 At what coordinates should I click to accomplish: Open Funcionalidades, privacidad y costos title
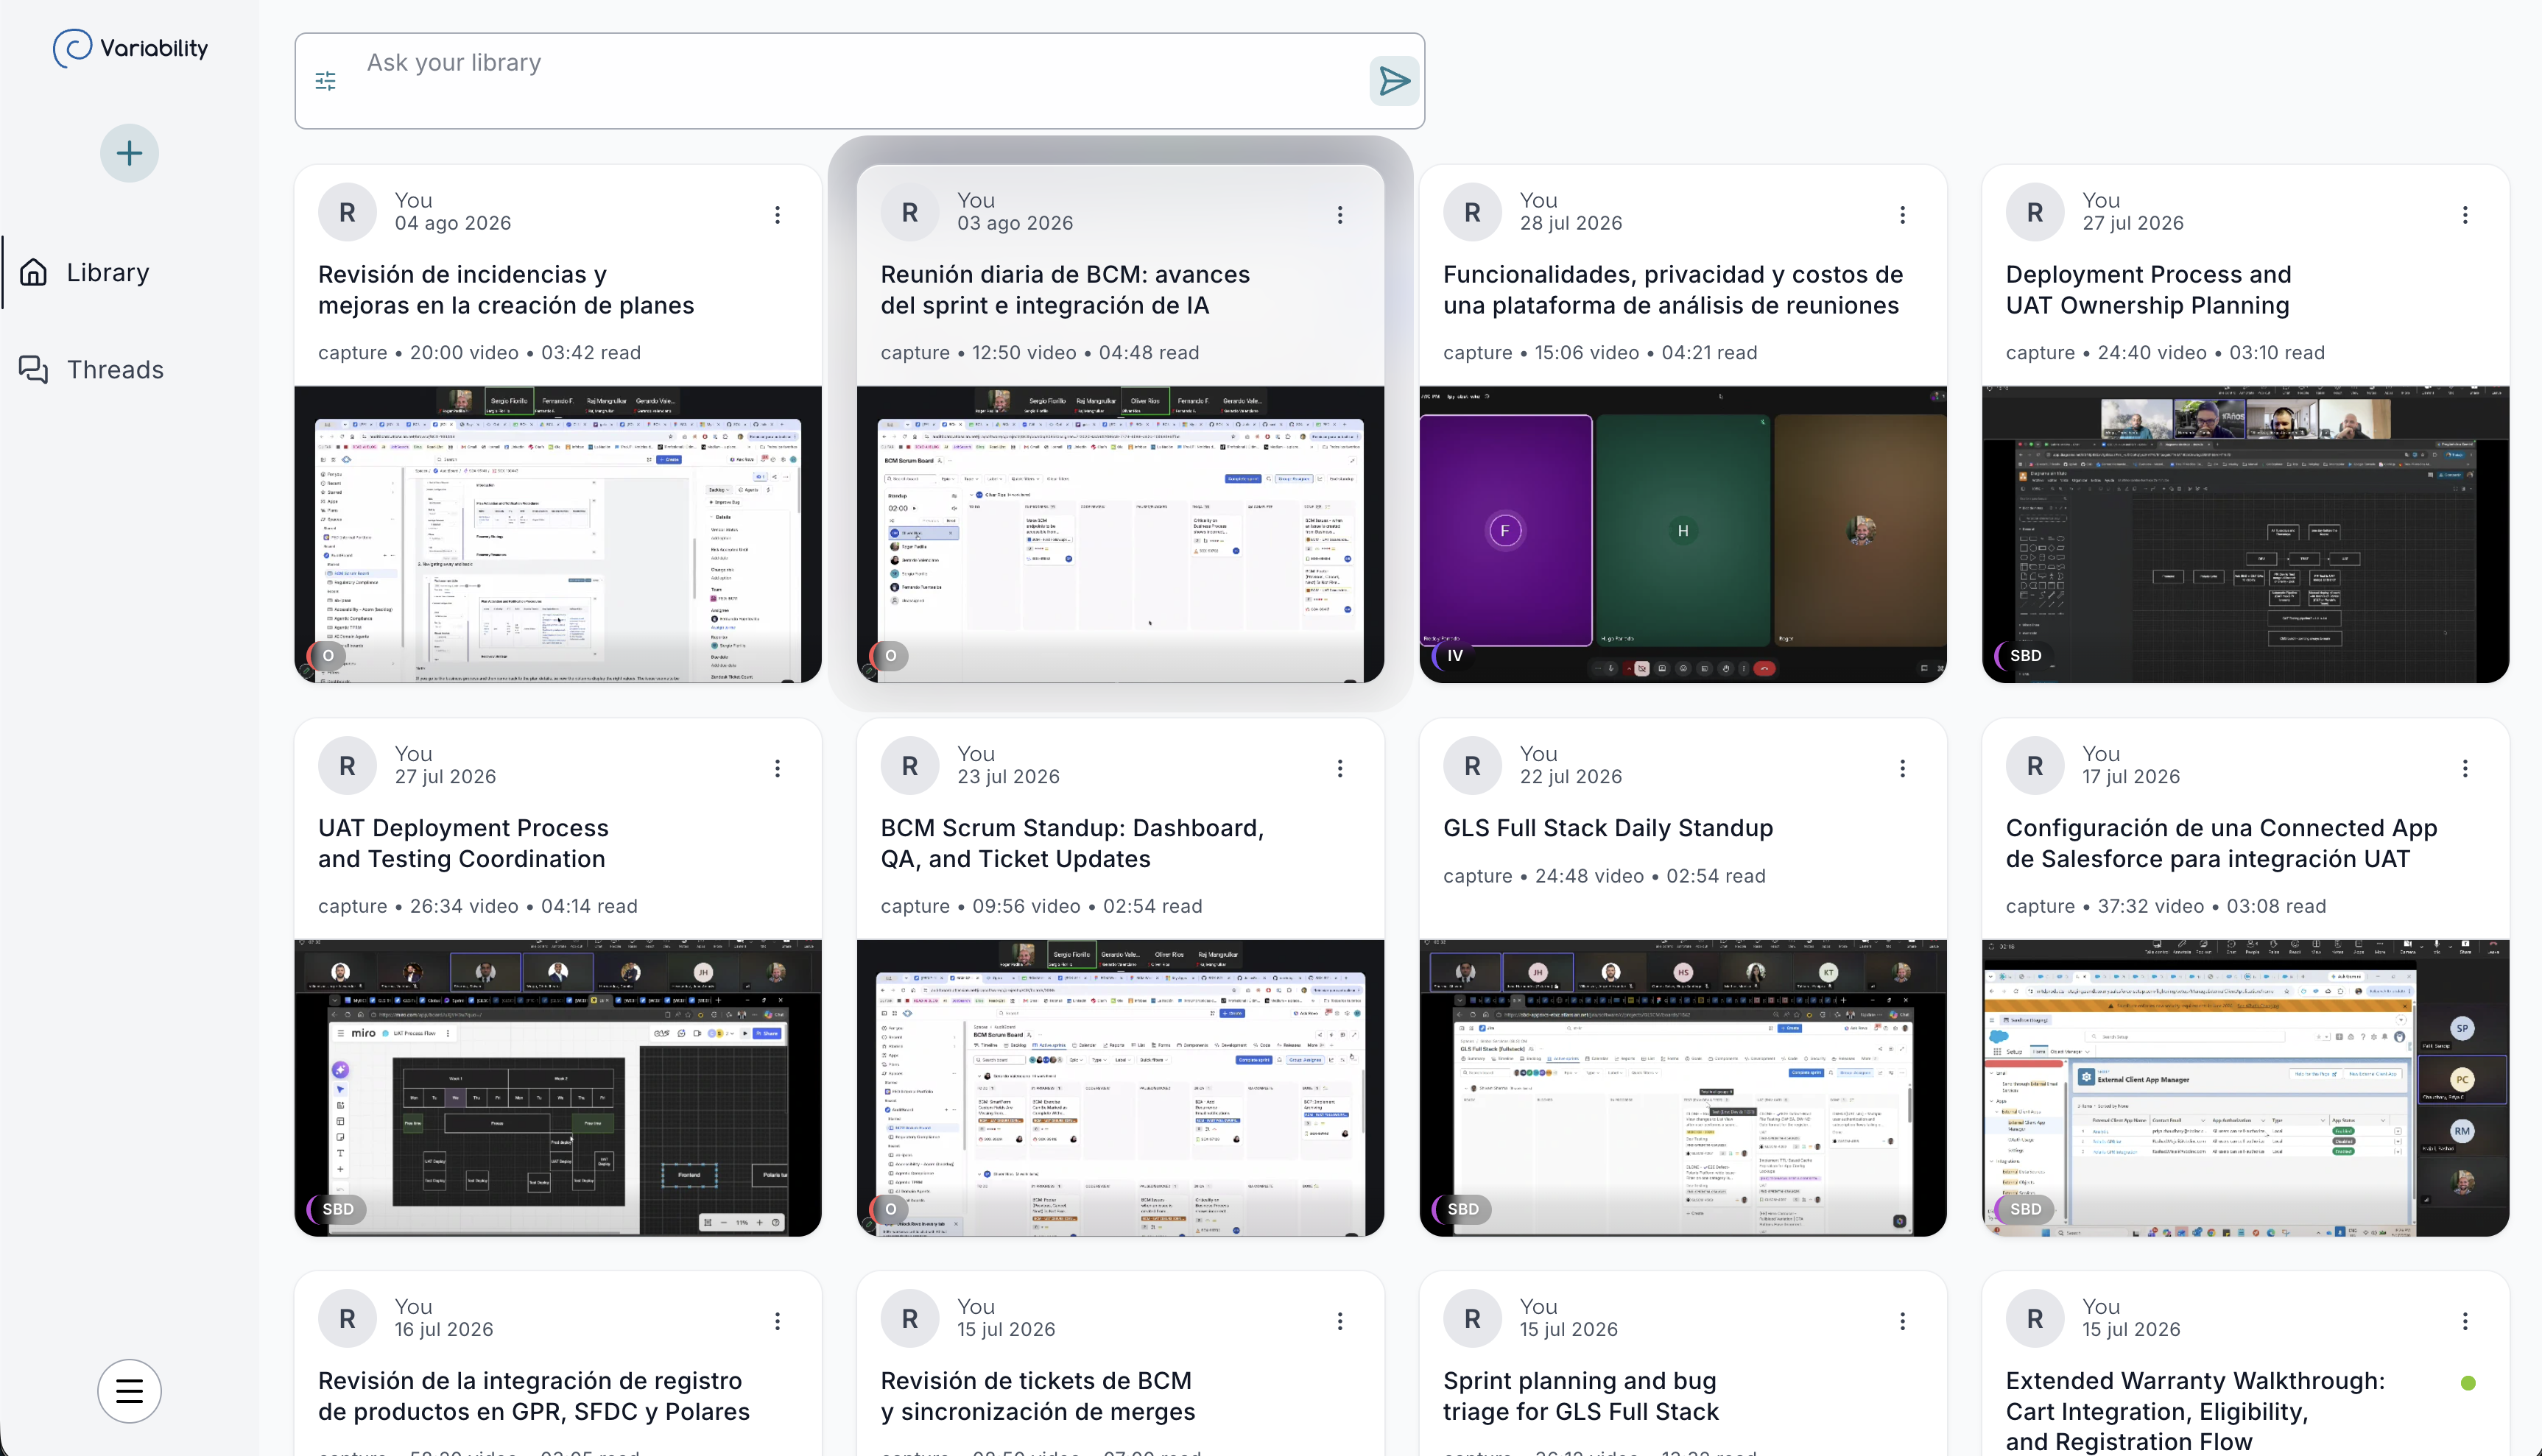coord(1672,290)
